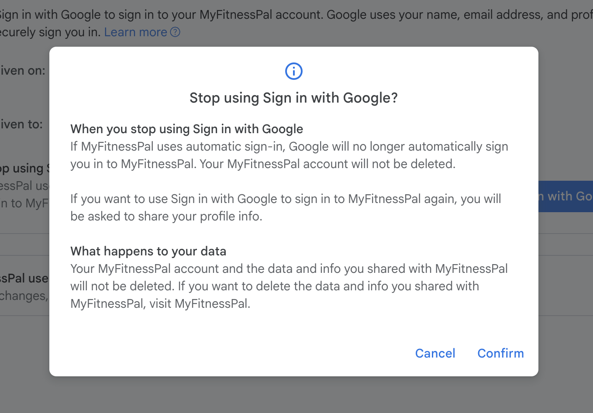Click the Learn more text in the page header
Screen dimensions: 593x413
point(135,32)
